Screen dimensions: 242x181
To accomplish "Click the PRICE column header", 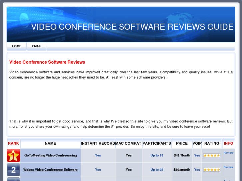I will [x=182, y=143].
